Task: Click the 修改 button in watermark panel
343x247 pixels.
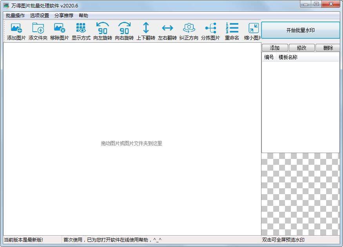Action: [301, 47]
